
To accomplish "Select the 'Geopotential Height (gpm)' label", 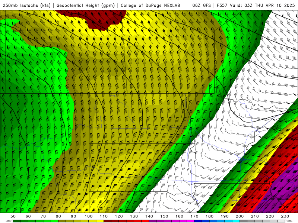I will [x=86, y=5].
